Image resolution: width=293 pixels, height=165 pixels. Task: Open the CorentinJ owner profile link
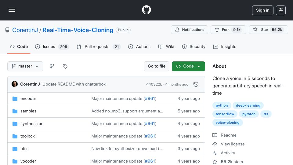[x=25, y=30]
